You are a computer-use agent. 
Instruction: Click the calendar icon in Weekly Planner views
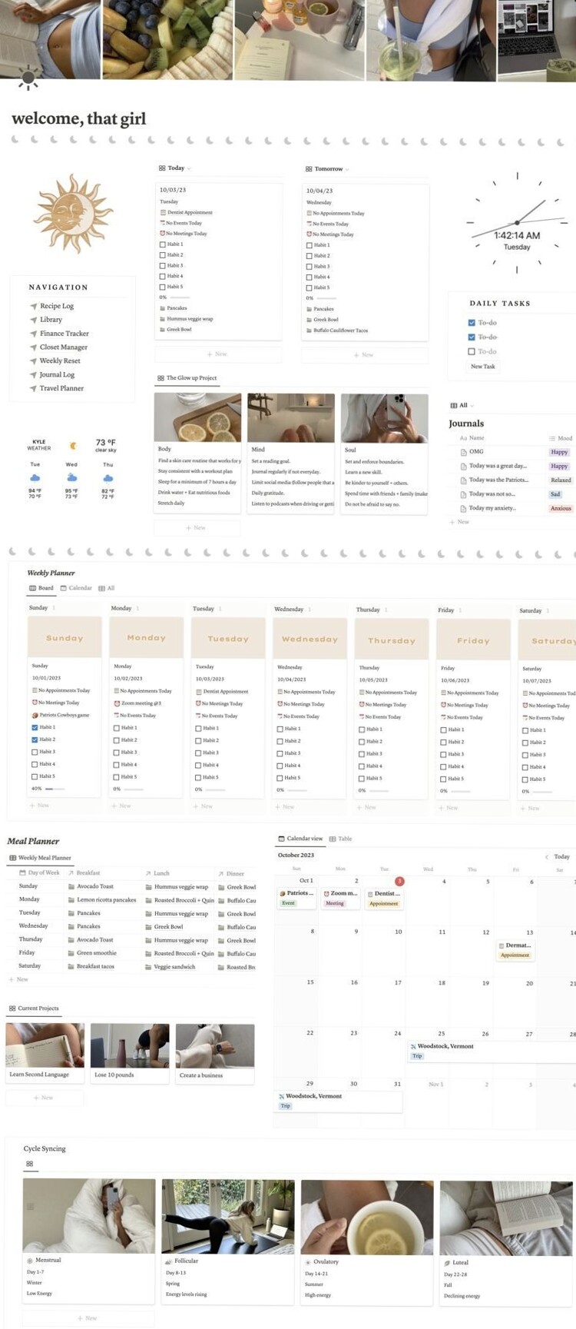64,588
